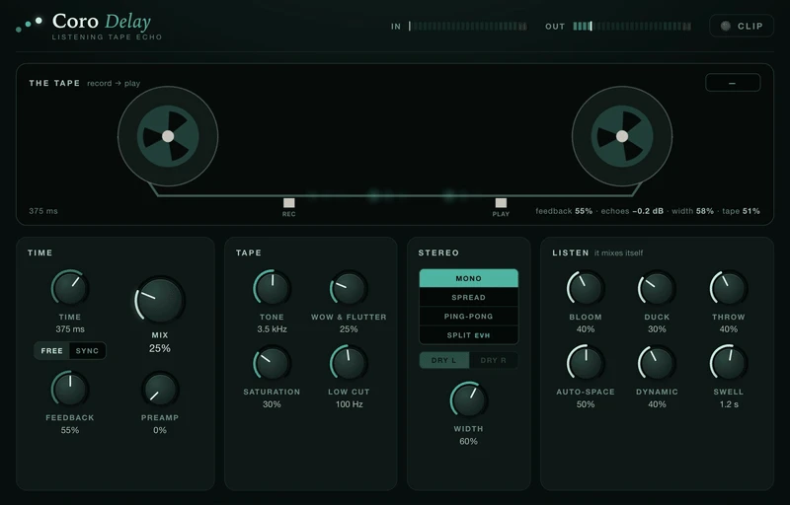Click the LOW CUT knob

click(x=349, y=363)
